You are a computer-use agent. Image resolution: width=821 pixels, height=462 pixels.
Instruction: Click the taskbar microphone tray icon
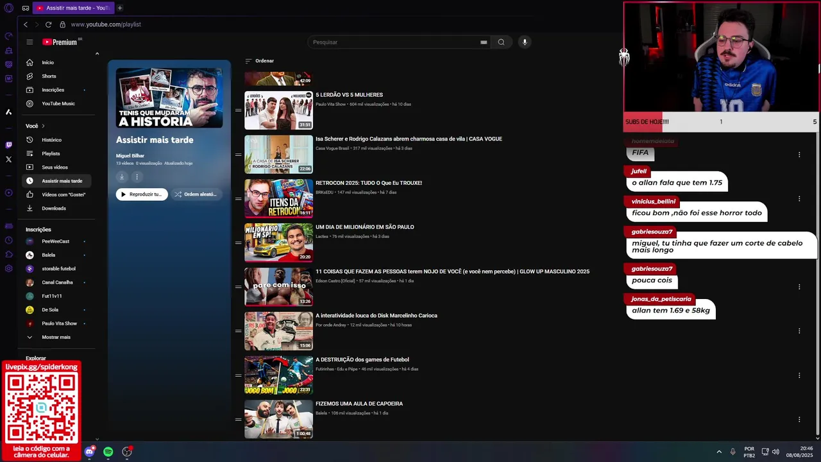732,452
